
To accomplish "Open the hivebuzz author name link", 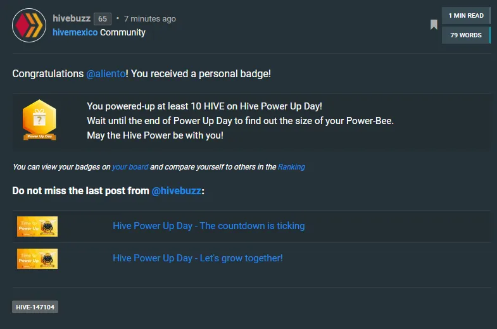I will click(x=72, y=19).
